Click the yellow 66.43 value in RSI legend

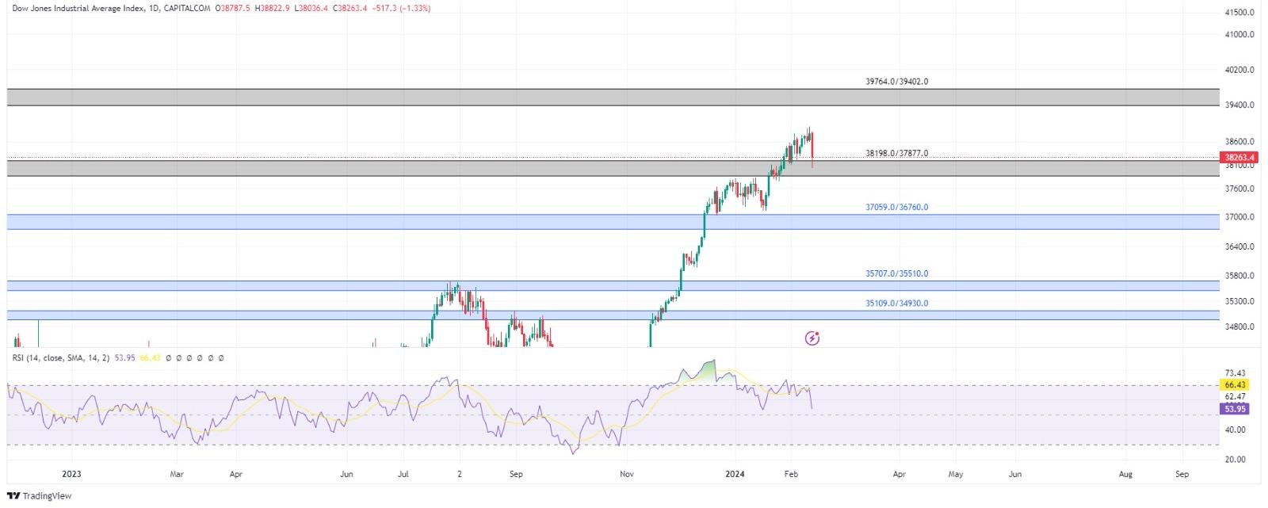coord(150,358)
